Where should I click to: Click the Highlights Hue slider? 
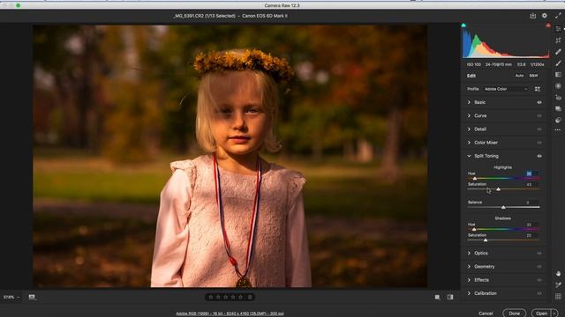tap(503, 178)
